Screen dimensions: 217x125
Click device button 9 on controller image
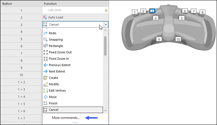(x=159, y=39)
